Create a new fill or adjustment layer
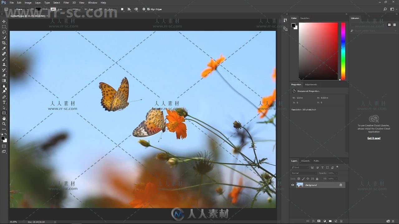Screen dimensions: 399x224 324,221
